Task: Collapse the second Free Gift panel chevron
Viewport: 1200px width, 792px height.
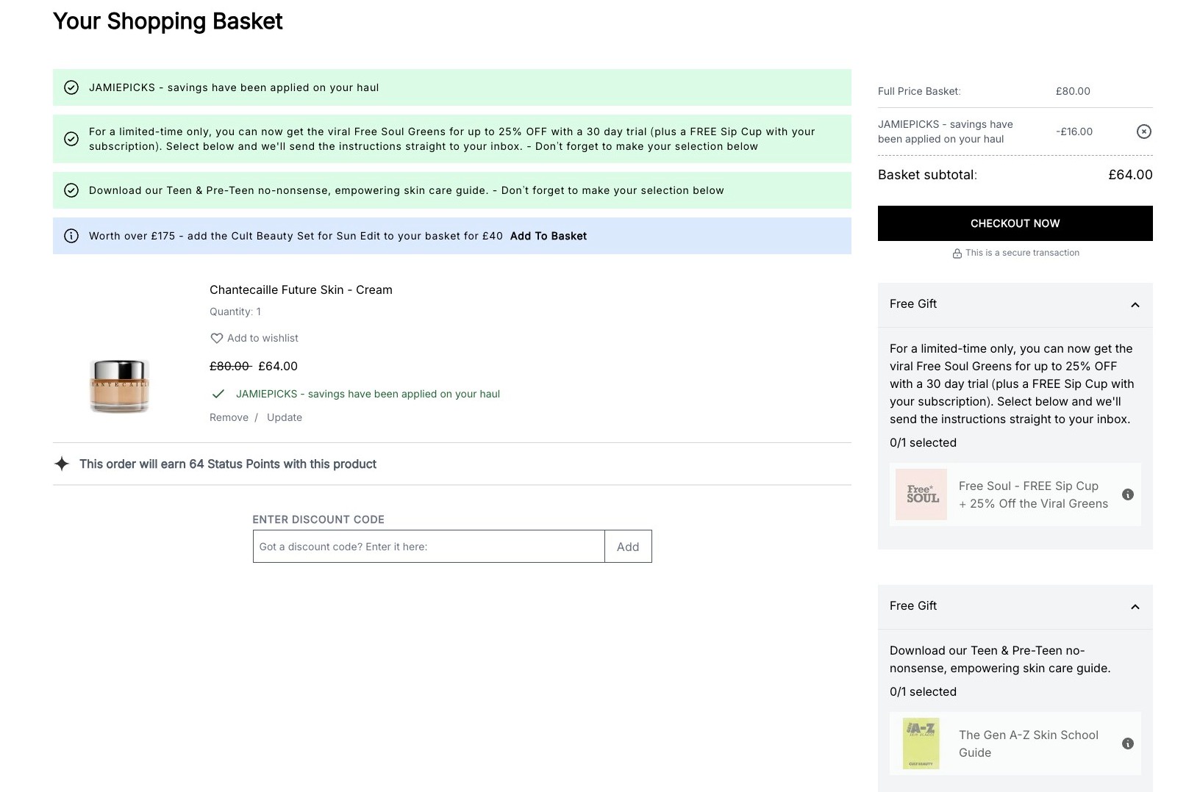Action: 1135,606
